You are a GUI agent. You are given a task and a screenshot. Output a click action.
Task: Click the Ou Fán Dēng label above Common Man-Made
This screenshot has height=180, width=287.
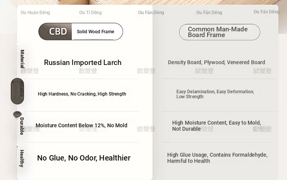[209, 13]
